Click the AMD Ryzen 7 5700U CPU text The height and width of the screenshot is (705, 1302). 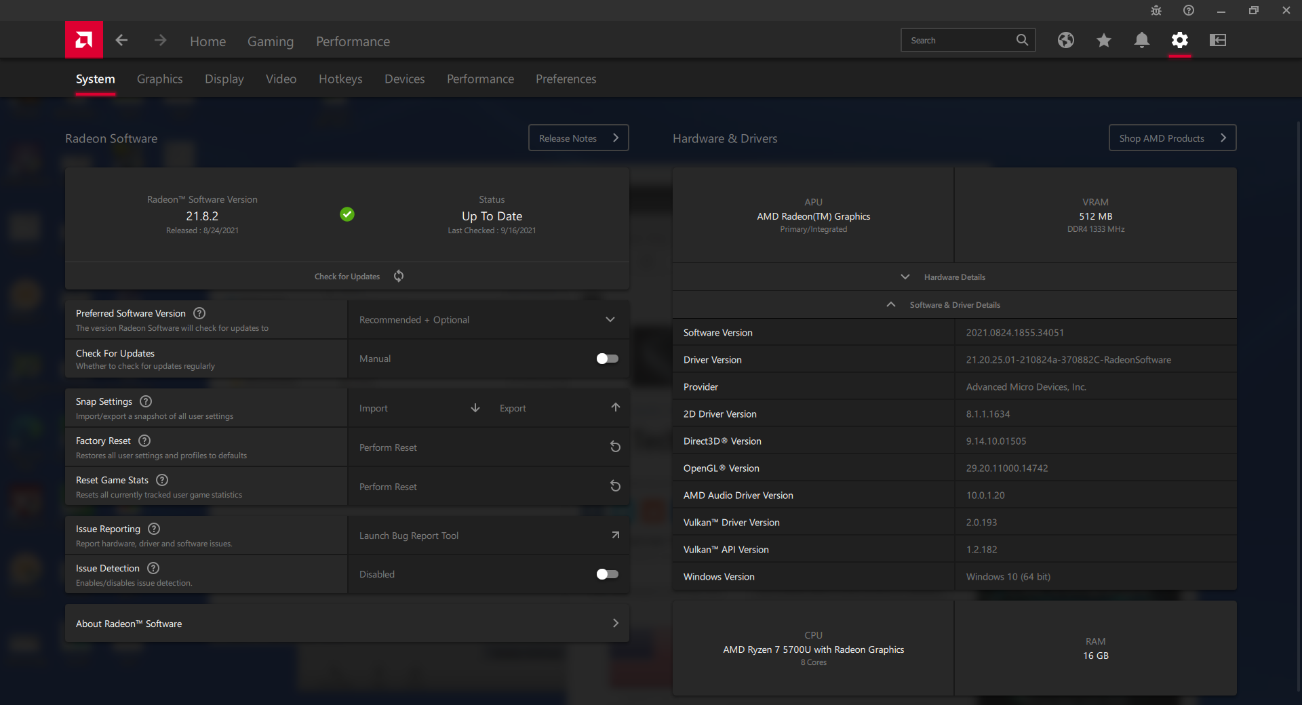coord(814,649)
